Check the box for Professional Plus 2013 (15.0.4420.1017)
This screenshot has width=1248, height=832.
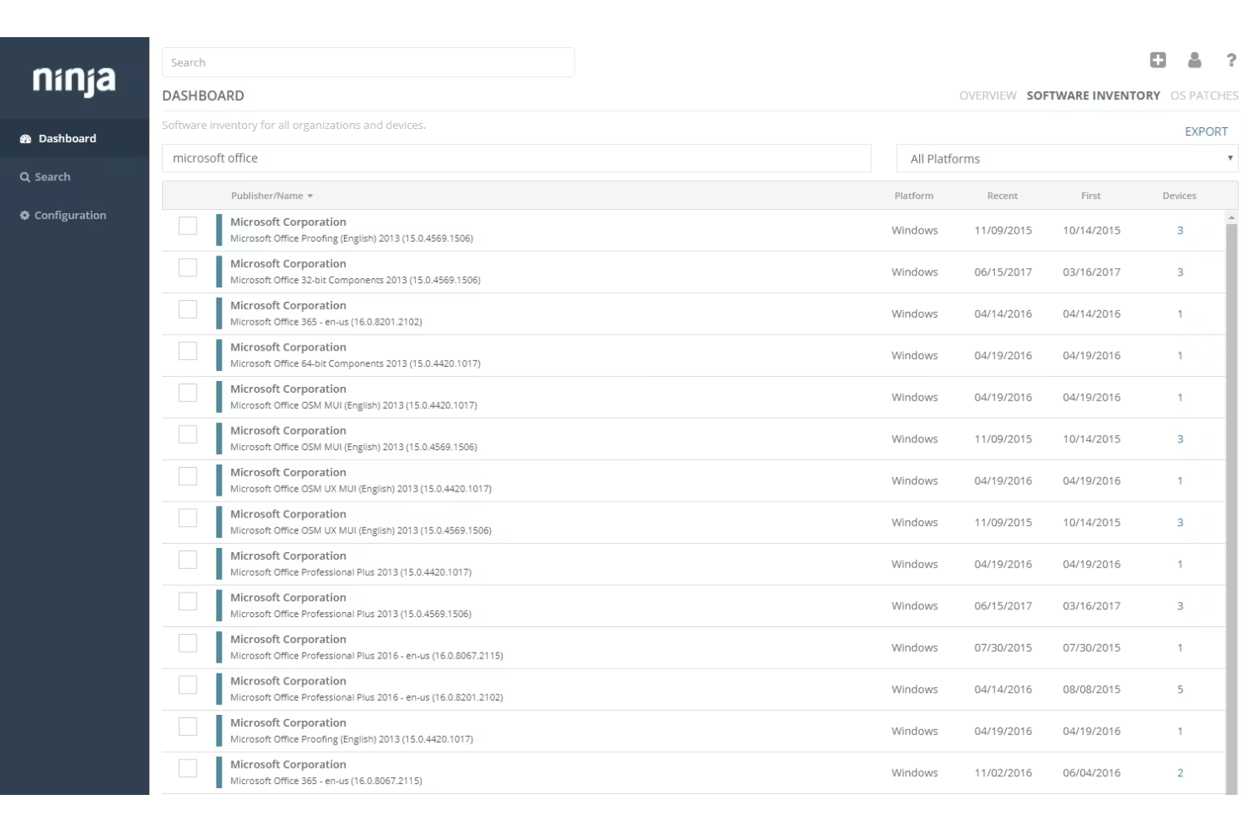pos(188,560)
